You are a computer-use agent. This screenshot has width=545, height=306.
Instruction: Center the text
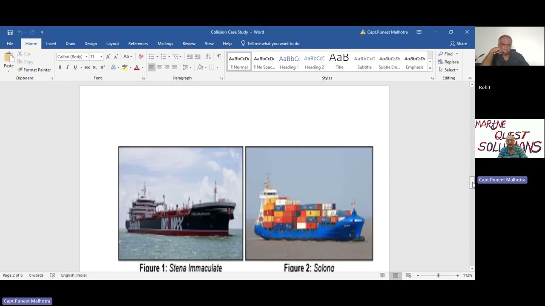click(159, 67)
